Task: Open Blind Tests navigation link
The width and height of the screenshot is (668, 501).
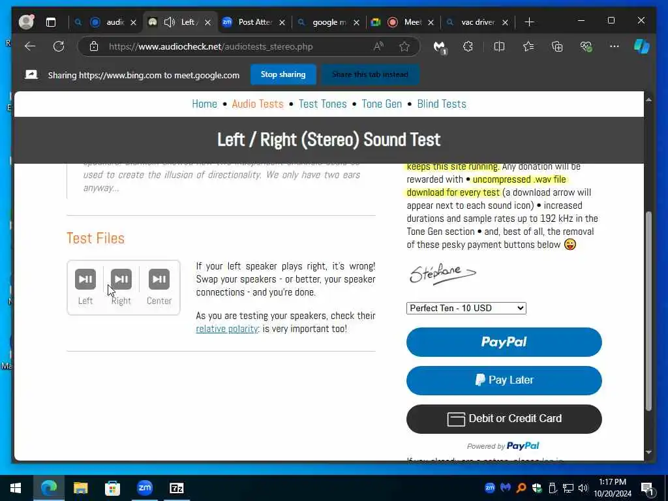Action: 442,104
